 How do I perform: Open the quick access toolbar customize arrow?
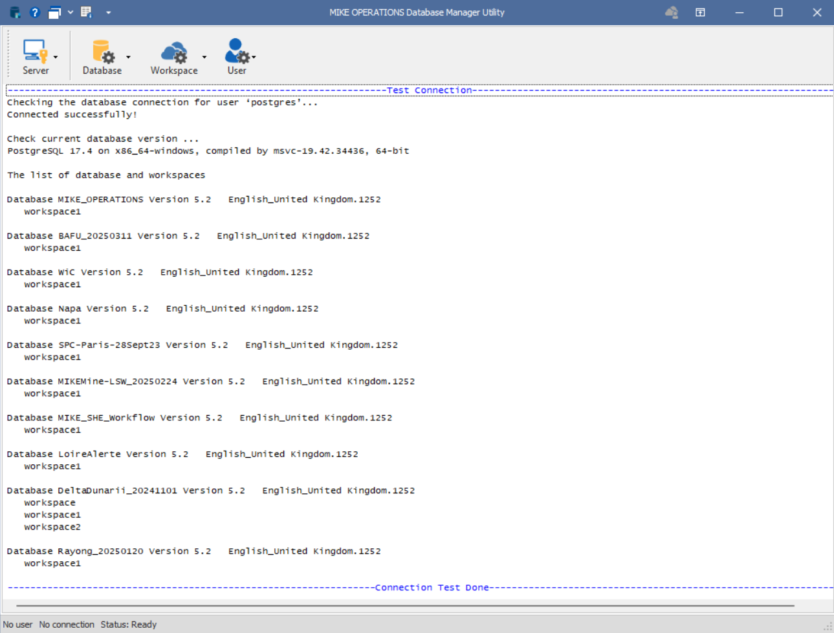click(x=108, y=12)
